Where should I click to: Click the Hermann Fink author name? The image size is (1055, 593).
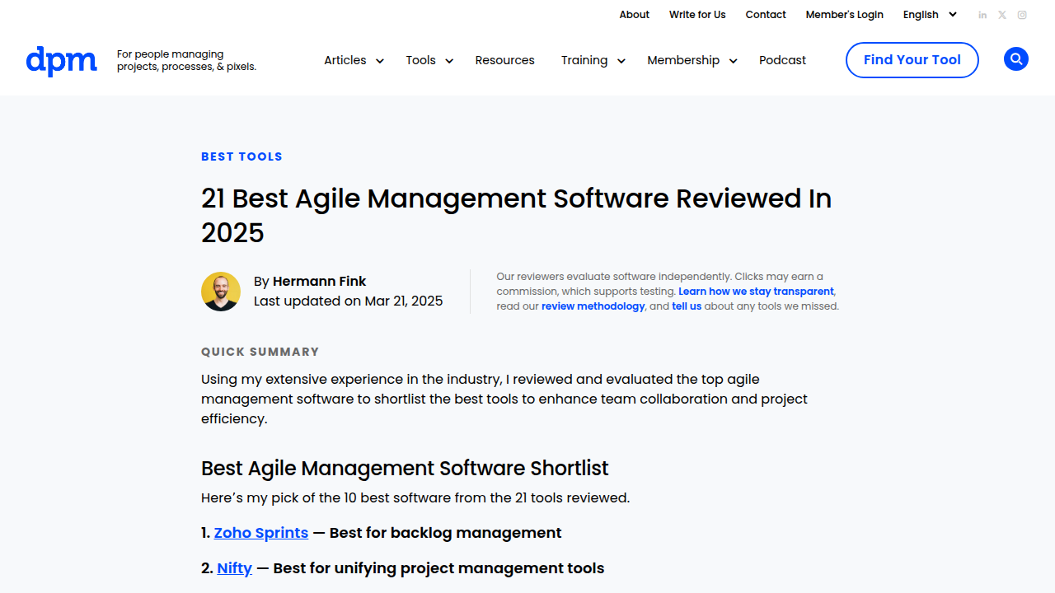(319, 282)
